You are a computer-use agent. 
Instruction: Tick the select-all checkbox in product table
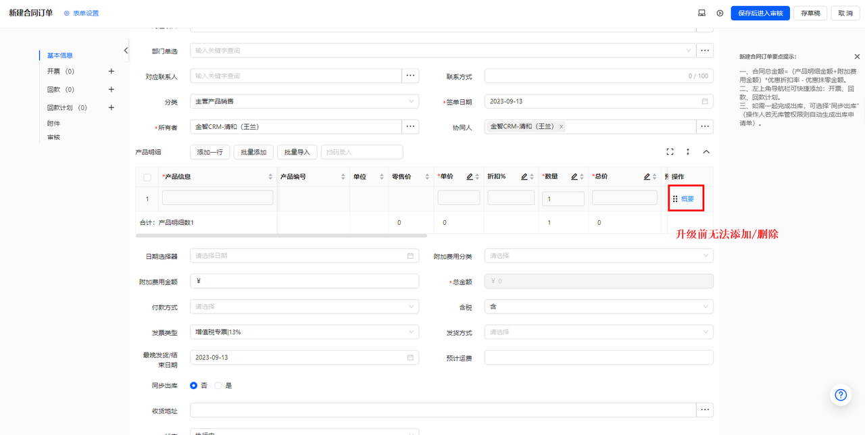[147, 177]
